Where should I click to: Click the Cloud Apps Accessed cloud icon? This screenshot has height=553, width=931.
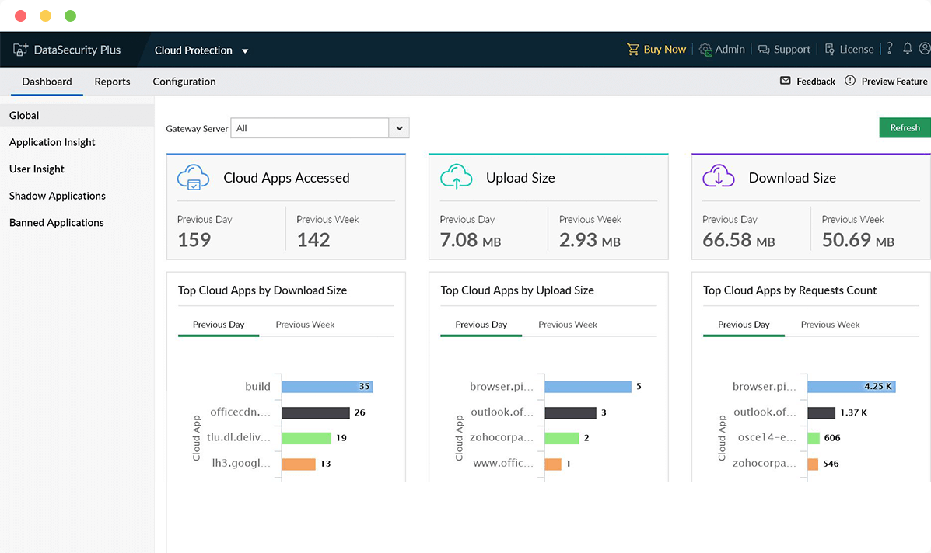pos(193,177)
